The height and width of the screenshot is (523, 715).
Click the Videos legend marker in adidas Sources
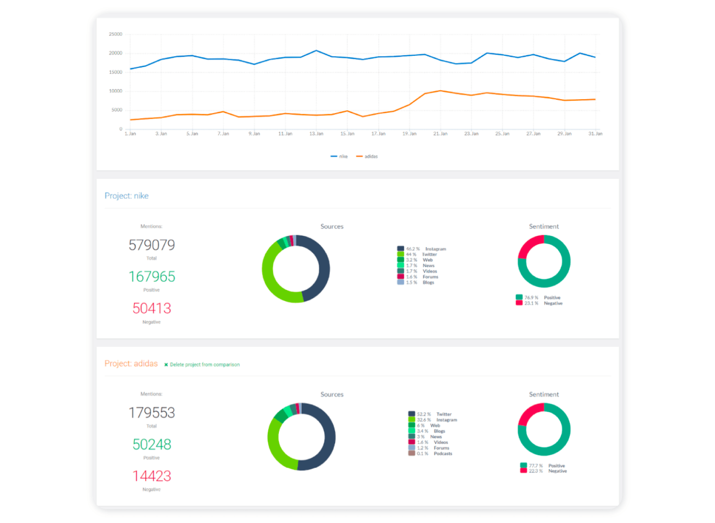411,442
